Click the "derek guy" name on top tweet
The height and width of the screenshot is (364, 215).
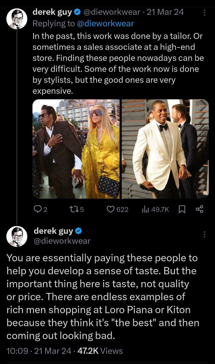(x=53, y=12)
